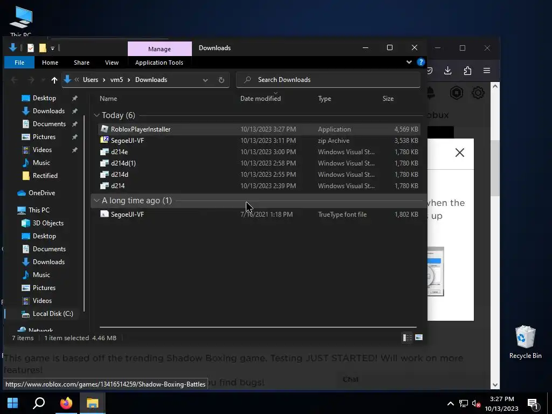Select the d214 file dated 2:39 PM

[x=258, y=185]
